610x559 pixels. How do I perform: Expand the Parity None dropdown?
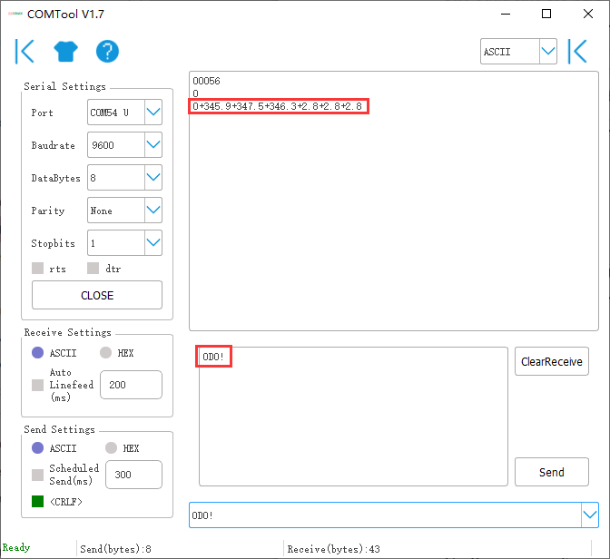[x=153, y=210]
